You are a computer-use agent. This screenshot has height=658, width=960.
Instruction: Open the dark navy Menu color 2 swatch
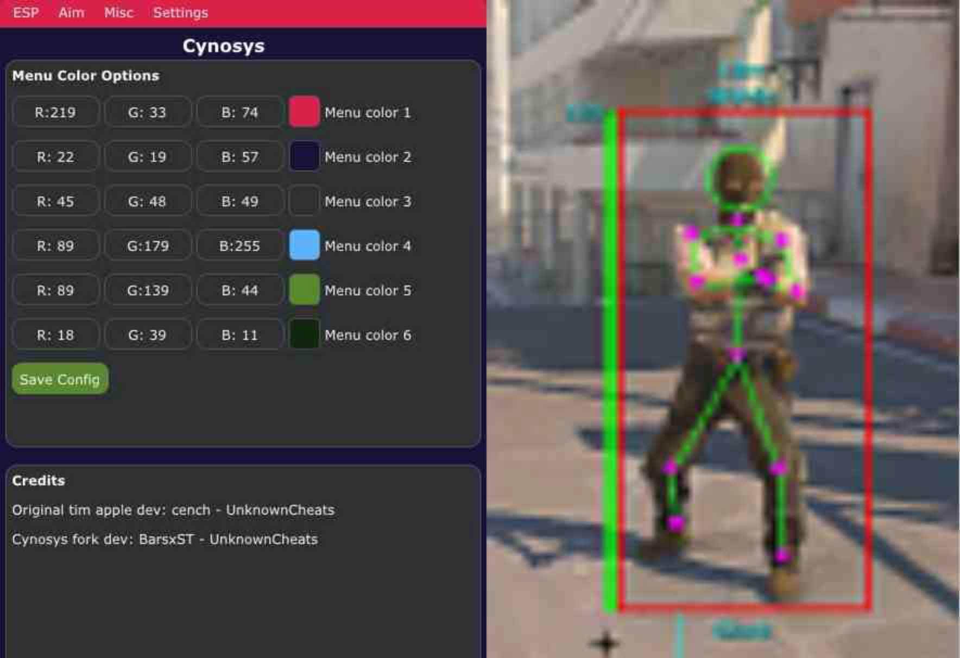[x=304, y=156]
